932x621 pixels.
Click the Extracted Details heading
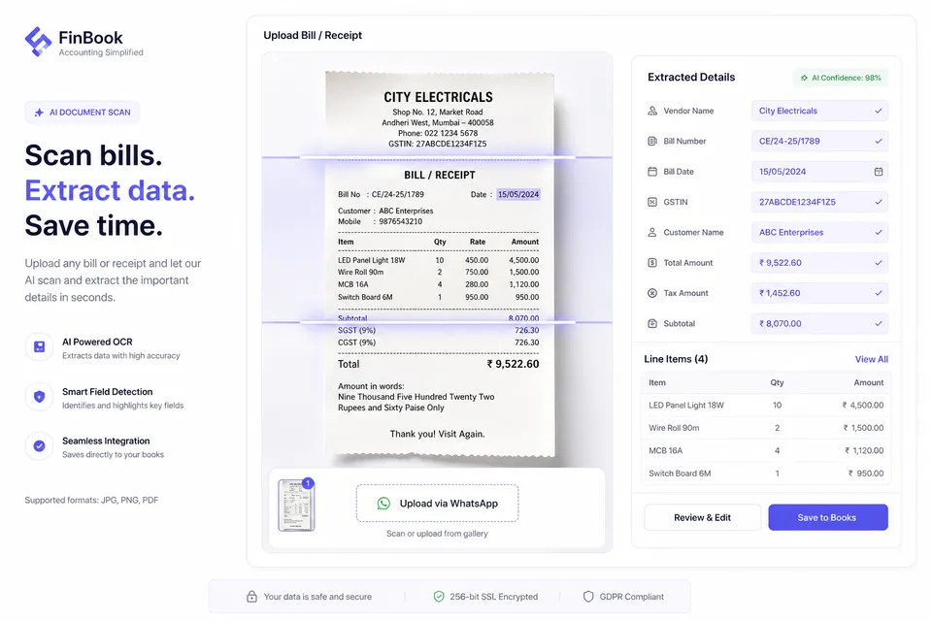691,78
